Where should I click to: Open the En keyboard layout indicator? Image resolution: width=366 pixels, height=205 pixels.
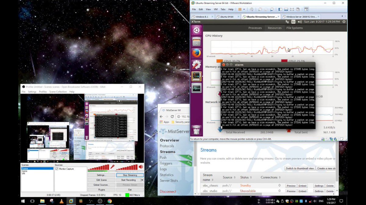point(293,22)
